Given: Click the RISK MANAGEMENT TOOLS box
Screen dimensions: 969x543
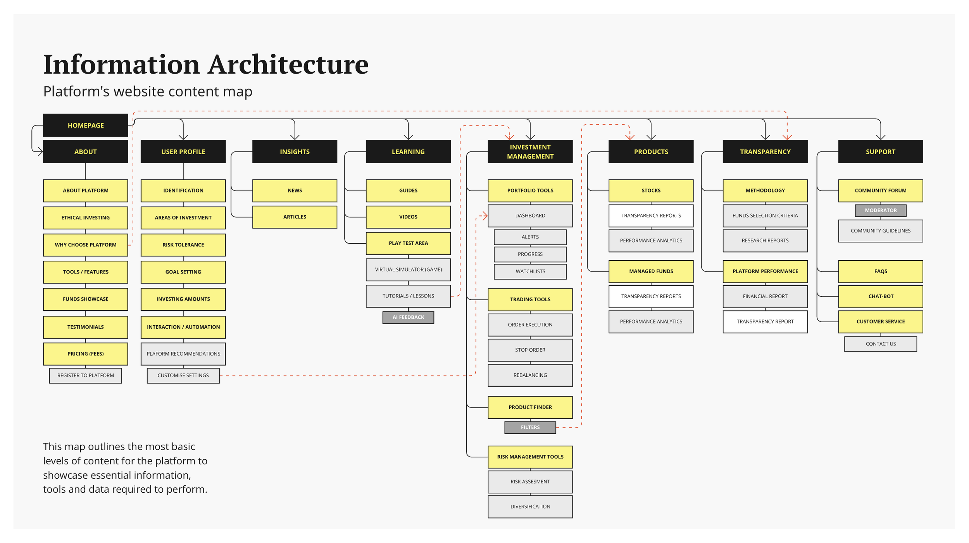Looking at the screenshot, I should pyautogui.click(x=530, y=457).
